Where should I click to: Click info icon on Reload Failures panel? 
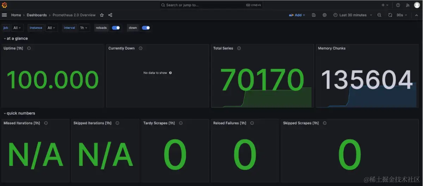pos(252,123)
